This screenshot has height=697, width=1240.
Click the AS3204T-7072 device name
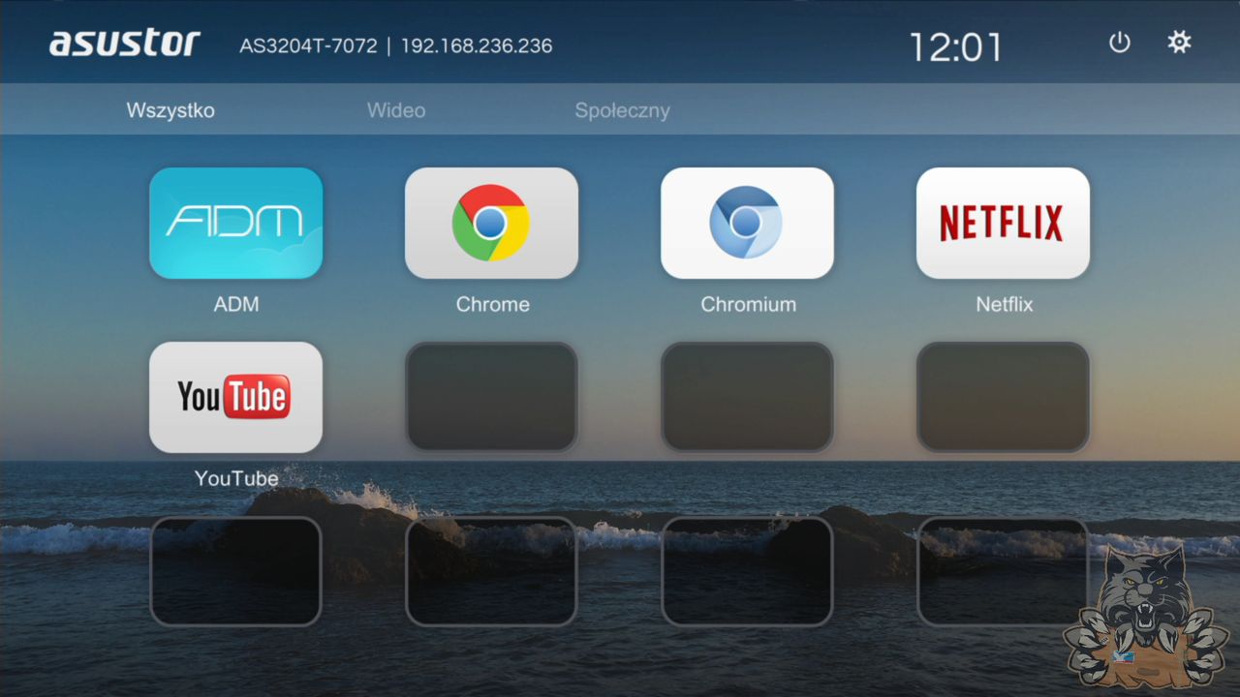pos(308,45)
